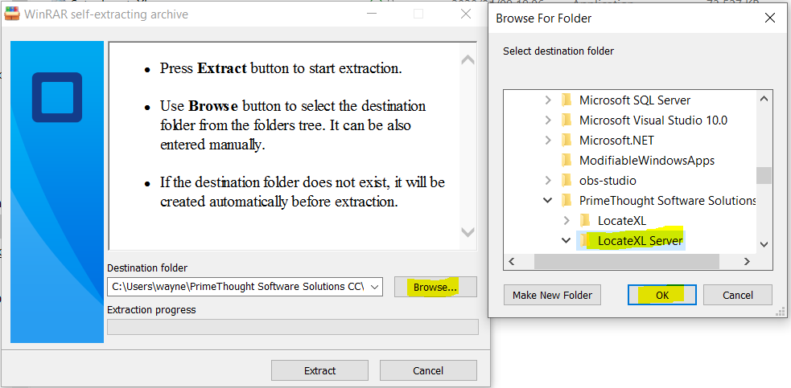Close the Browse For Folder dialog
The height and width of the screenshot is (388, 791).
(769, 18)
